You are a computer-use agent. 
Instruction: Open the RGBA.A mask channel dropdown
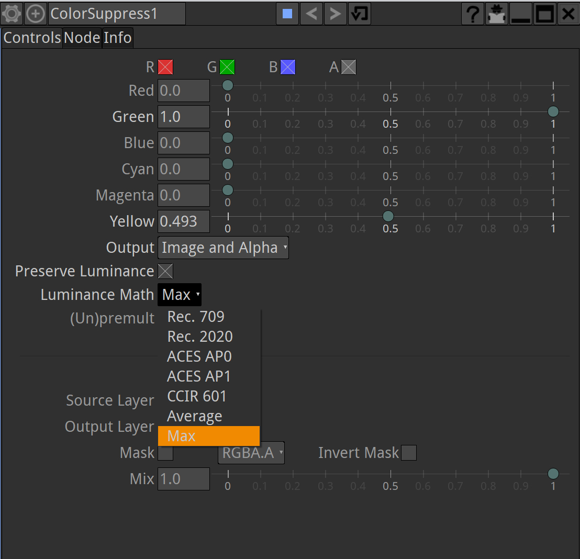[x=251, y=453]
